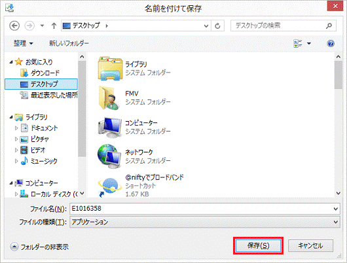Screen dimensions: 347x263
Task: Toggle フォルダーの非表示 arrow button
Action: click(14, 247)
